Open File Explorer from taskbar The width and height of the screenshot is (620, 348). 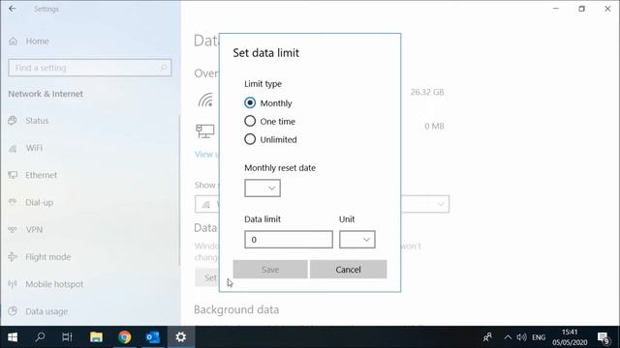(x=96, y=337)
